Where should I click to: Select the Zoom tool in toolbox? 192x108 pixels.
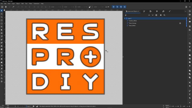click(x=2, y=78)
